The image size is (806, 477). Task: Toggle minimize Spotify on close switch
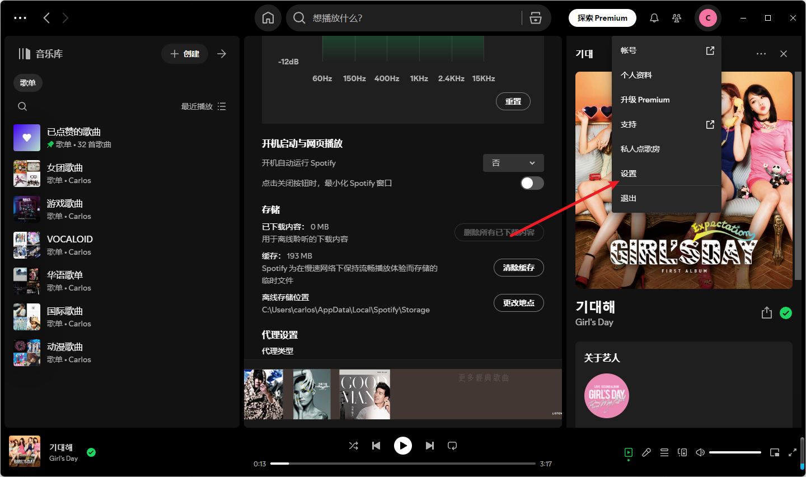pyautogui.click(x=532, y=183)
